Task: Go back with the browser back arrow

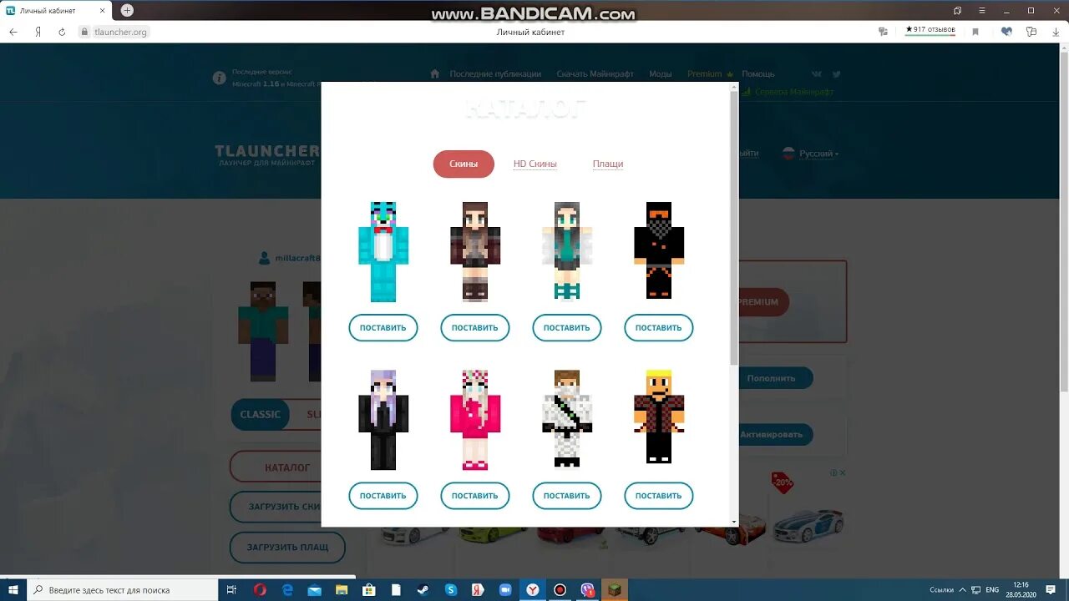Action: point(13,32)
